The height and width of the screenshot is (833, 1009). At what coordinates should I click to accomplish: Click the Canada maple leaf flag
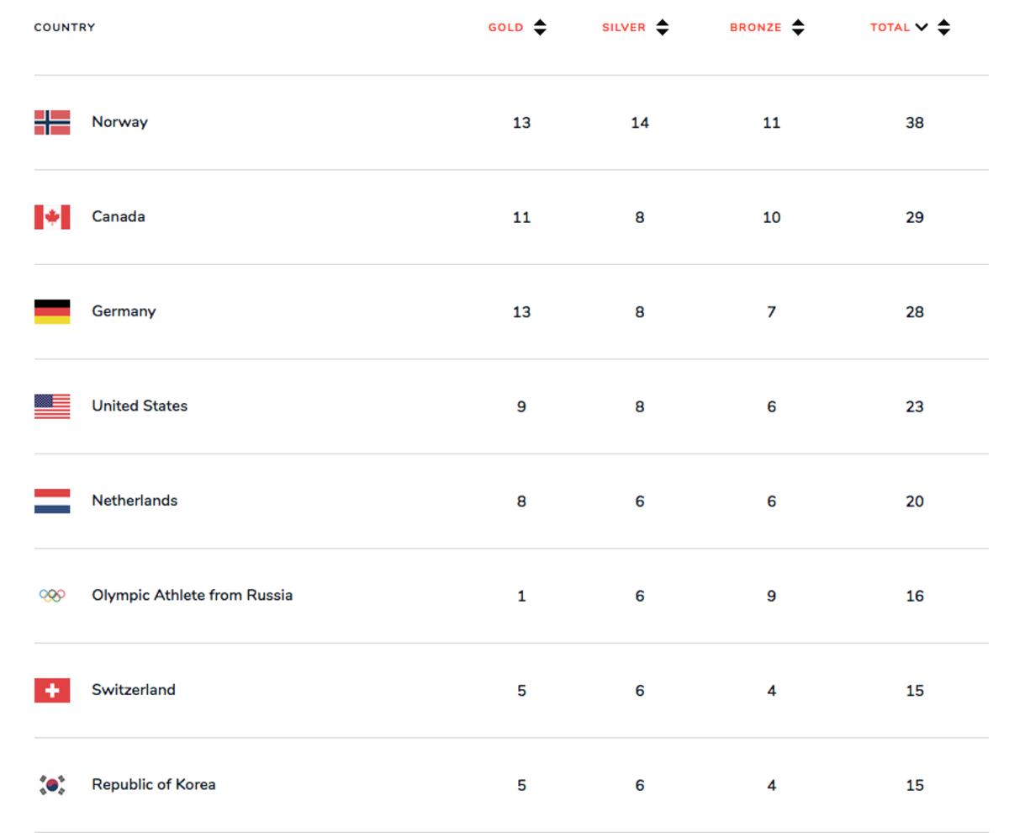point(52,217)
